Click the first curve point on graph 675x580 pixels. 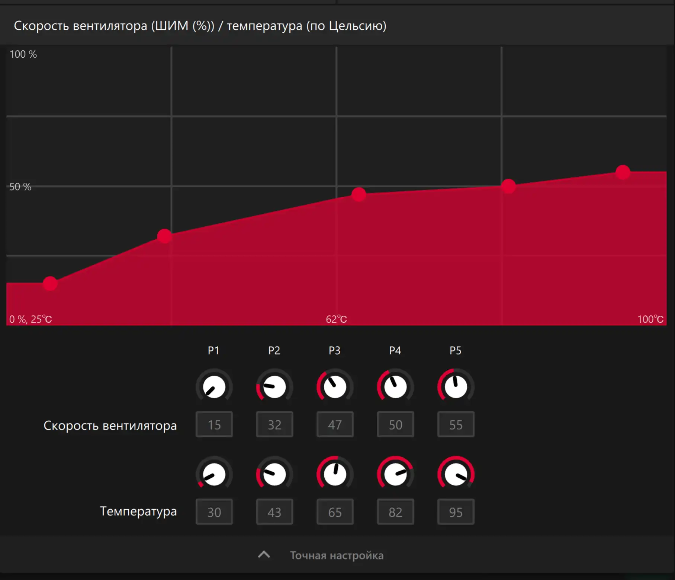[x=50, y=284]
